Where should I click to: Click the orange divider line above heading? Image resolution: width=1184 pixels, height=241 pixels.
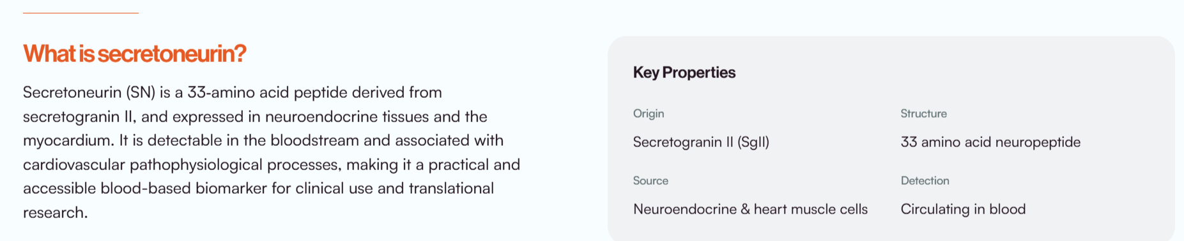click(81, 13)
